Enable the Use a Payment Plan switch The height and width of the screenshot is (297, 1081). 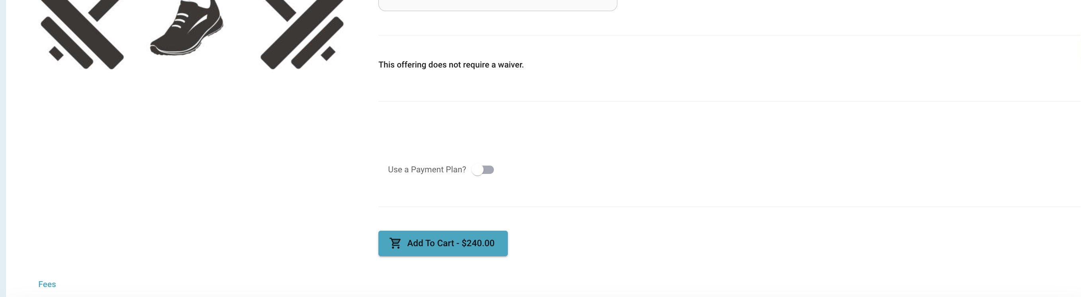(x=483, y=170)
